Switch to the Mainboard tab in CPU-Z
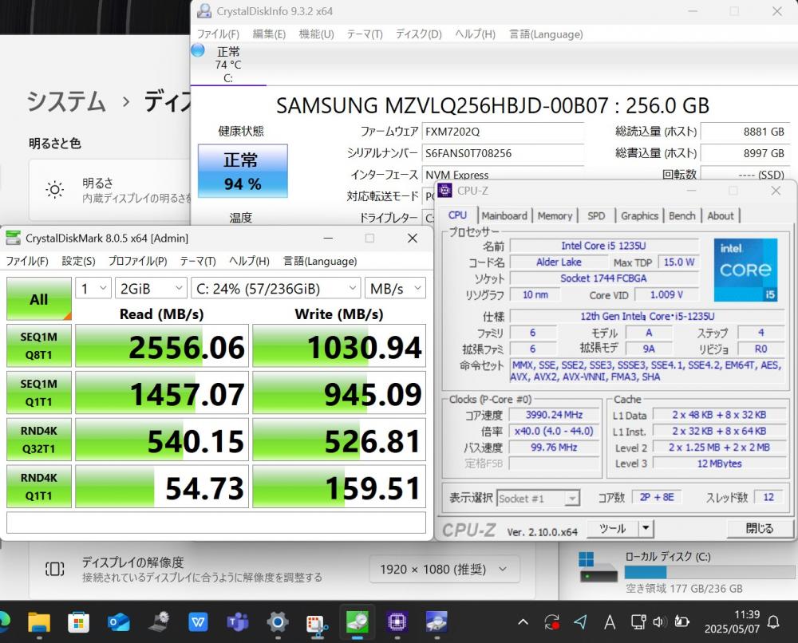The width and height of the screenshot is (798, 643). coord(504,215)
